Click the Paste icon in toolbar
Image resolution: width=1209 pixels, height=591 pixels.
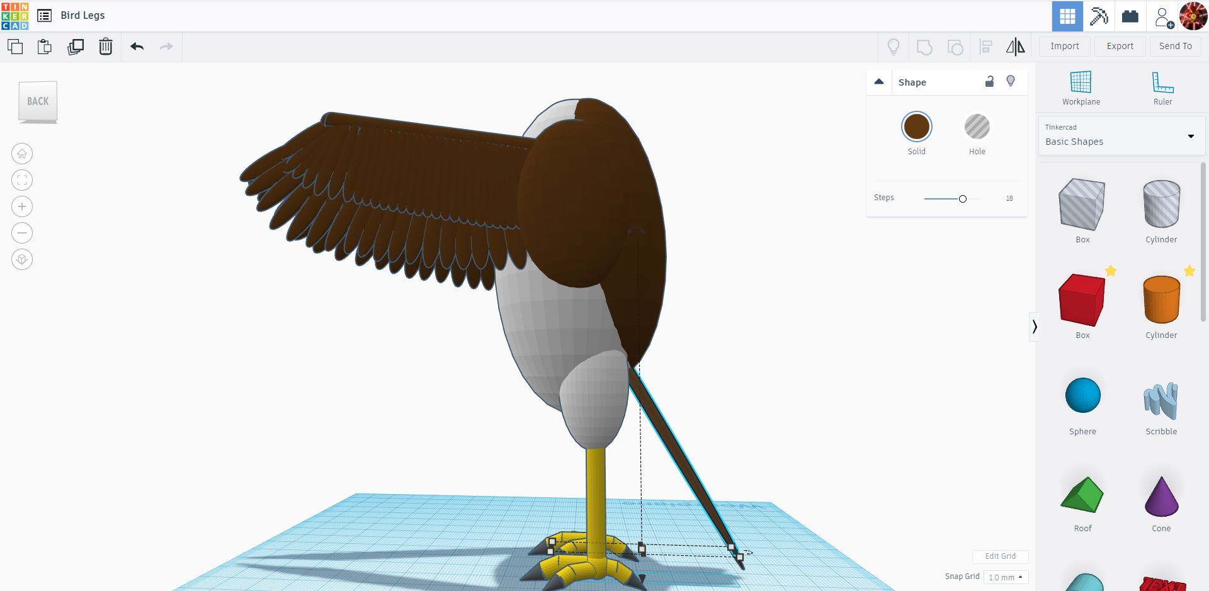(45, 47)
